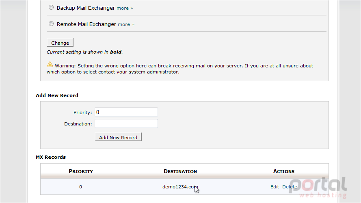Click the Remote Mail Exchanger label text
The width and height of the screenshot is (361, 203).
pyautogui.click(x=86, y=24)
